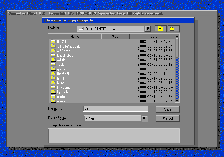The width and height of the screenshot is (224, 157).
Task: Click folder icon beside edisk
Action: click(x=53, y=60)
